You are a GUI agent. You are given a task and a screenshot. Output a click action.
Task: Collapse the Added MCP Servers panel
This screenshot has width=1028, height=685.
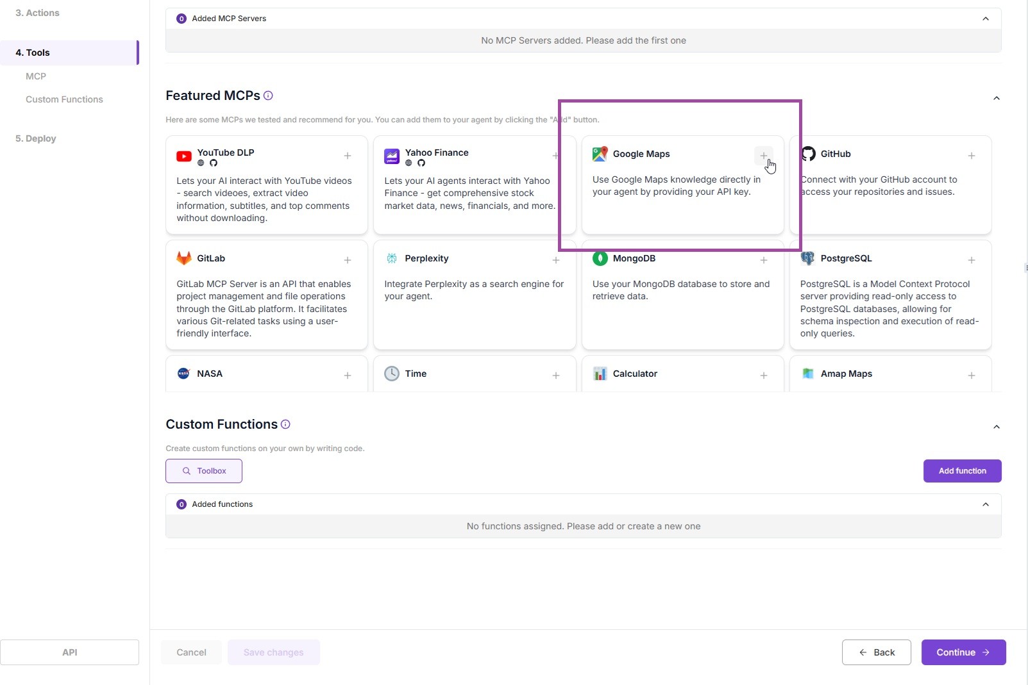(x=986, y=19)
